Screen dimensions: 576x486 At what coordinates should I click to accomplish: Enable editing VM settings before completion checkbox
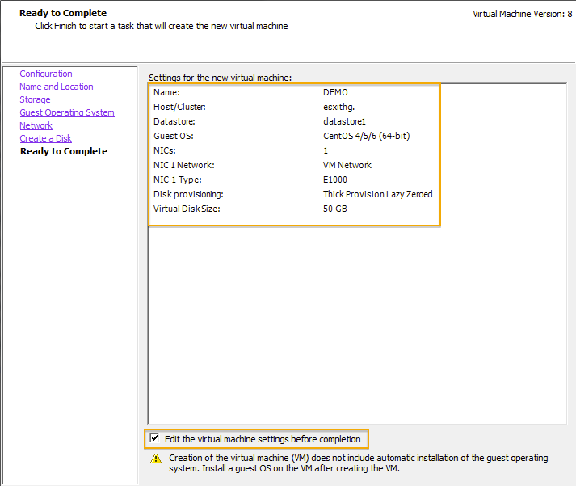[x=154, y=438]
